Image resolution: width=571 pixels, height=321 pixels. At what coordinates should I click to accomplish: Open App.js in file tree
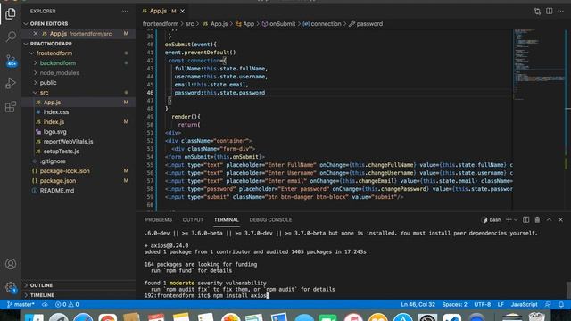(x=79, y=103)
